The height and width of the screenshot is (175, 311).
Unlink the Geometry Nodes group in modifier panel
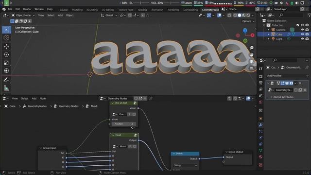click(x=305, y=90)
